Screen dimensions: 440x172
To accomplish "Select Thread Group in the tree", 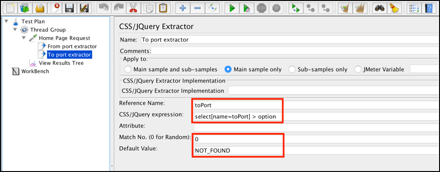I will [x=48, y=30].
